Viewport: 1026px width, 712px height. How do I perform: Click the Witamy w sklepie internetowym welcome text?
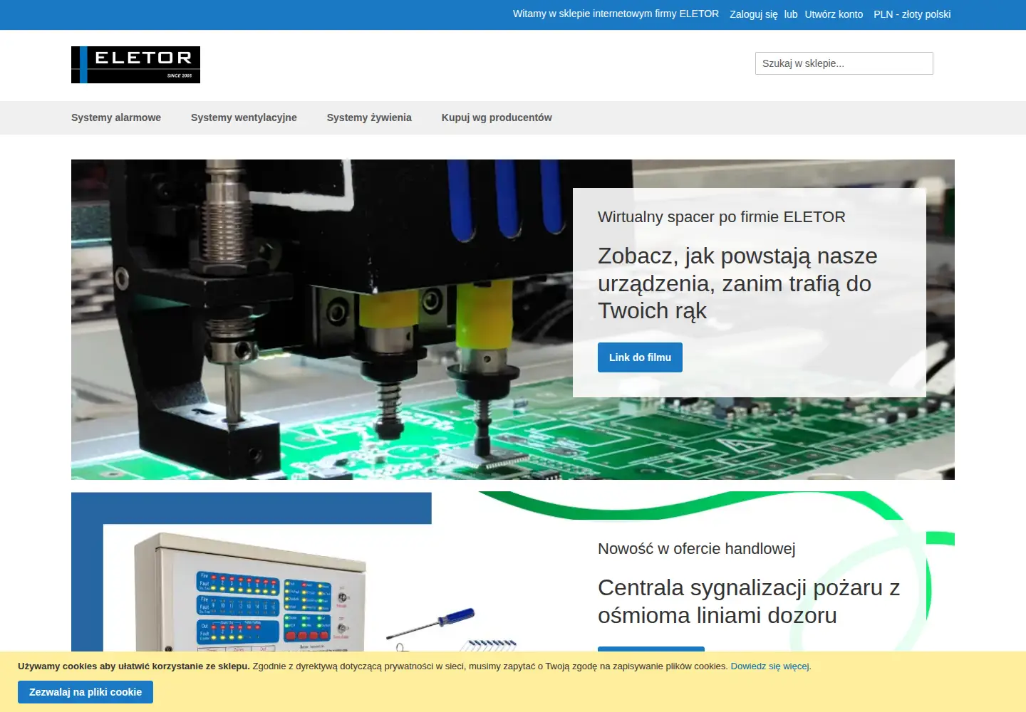click(x=616, y=14)
